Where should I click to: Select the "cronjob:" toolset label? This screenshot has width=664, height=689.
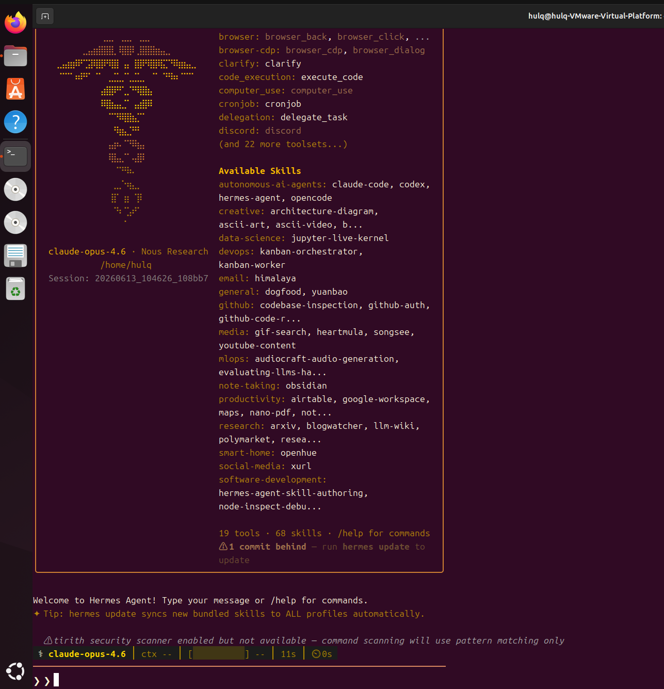[x=239, y=104]
